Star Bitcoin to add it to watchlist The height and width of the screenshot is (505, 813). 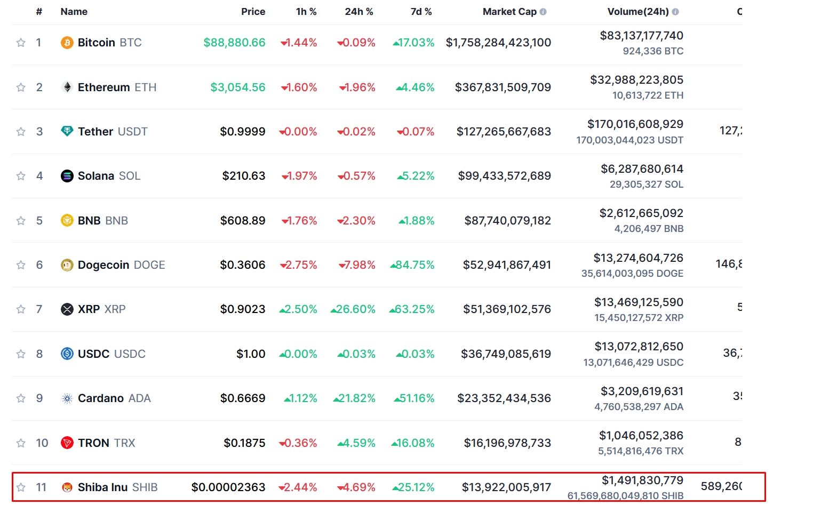(x=21, y=43)
